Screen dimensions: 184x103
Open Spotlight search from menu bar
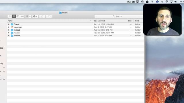[x=152, y=2]
